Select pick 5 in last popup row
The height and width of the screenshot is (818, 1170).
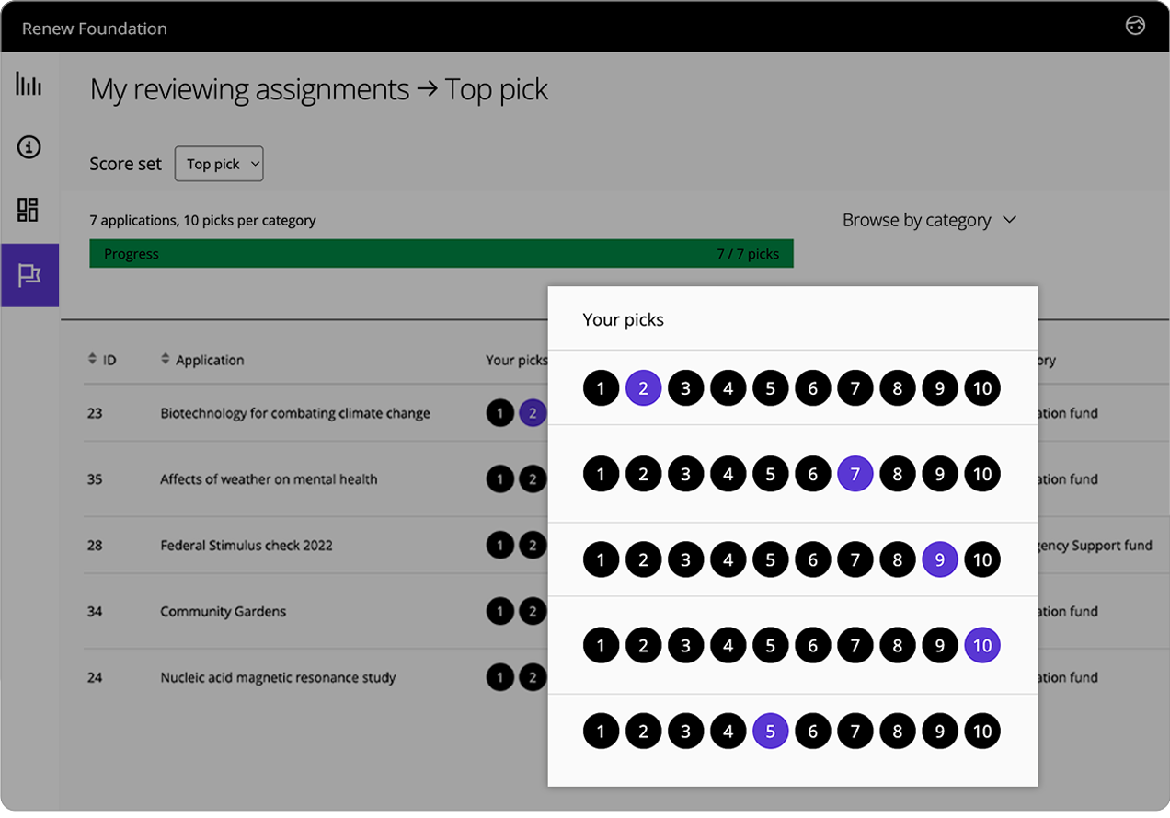770,732
